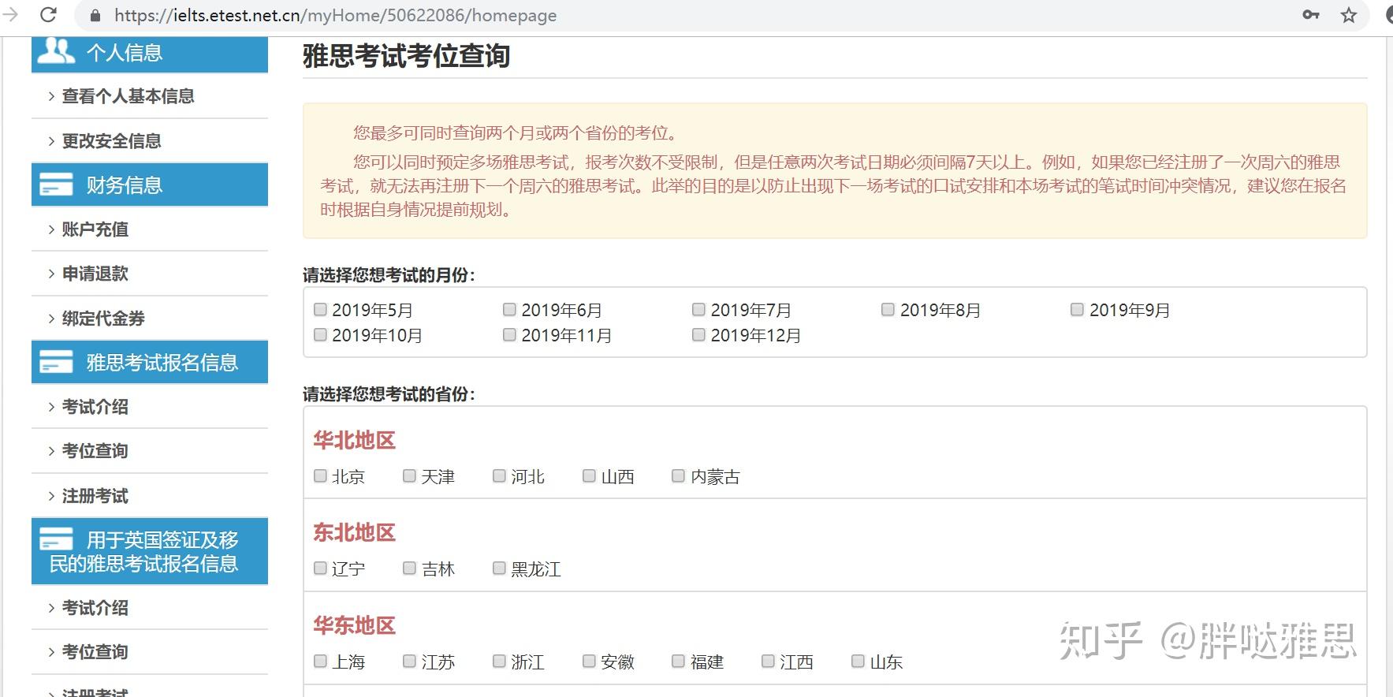Select the 江苏 province checkbox
The height and width of the screenshot is (697, 1393).
pos(409,661)
